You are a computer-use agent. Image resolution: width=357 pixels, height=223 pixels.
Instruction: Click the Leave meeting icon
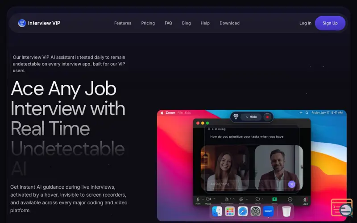pyautogui.click(x=305, y=199)
